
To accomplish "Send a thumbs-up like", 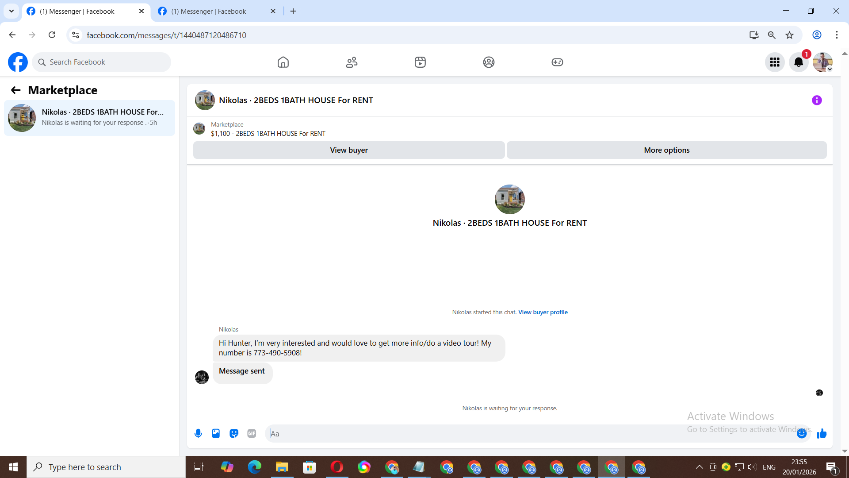I will point(822,433).
